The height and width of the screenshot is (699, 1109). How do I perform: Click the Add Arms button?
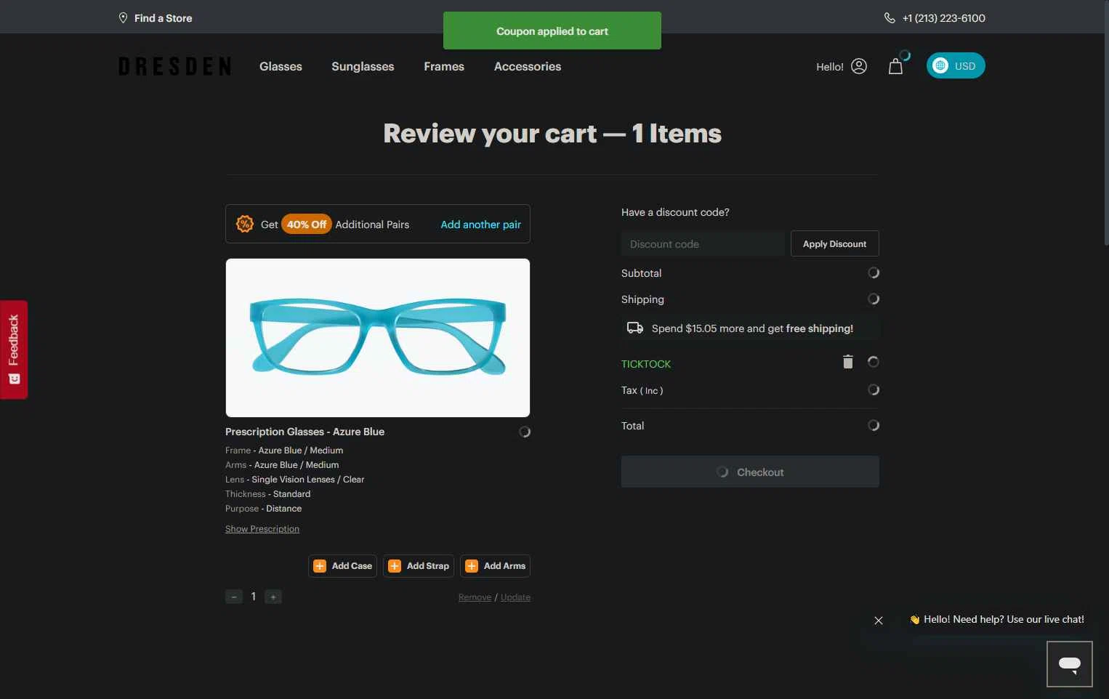495,566
